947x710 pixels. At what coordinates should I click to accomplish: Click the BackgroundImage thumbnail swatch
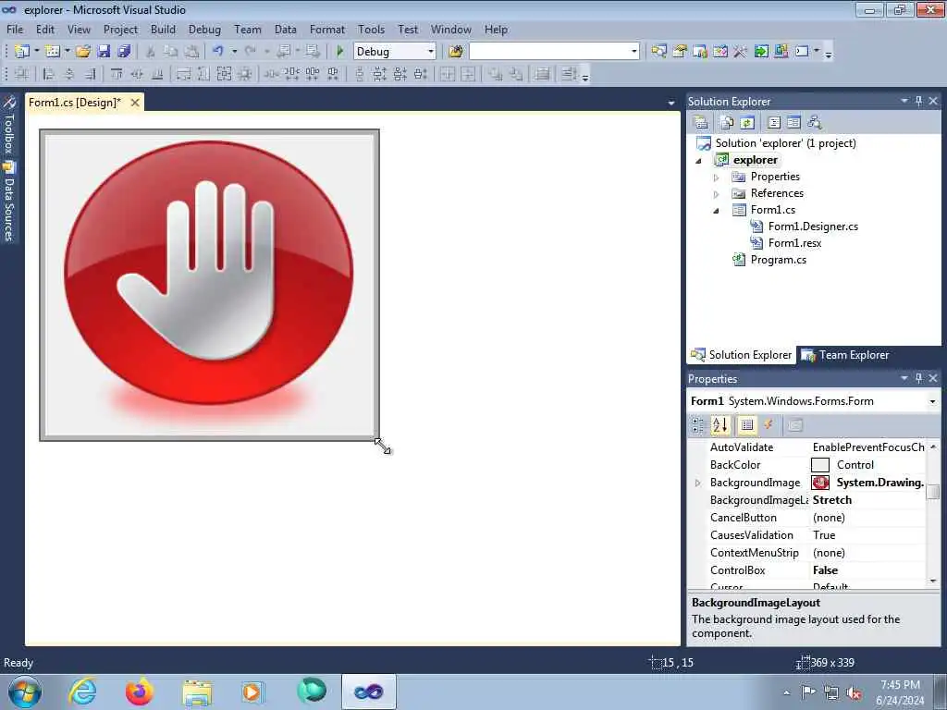[x=820, y=483]
